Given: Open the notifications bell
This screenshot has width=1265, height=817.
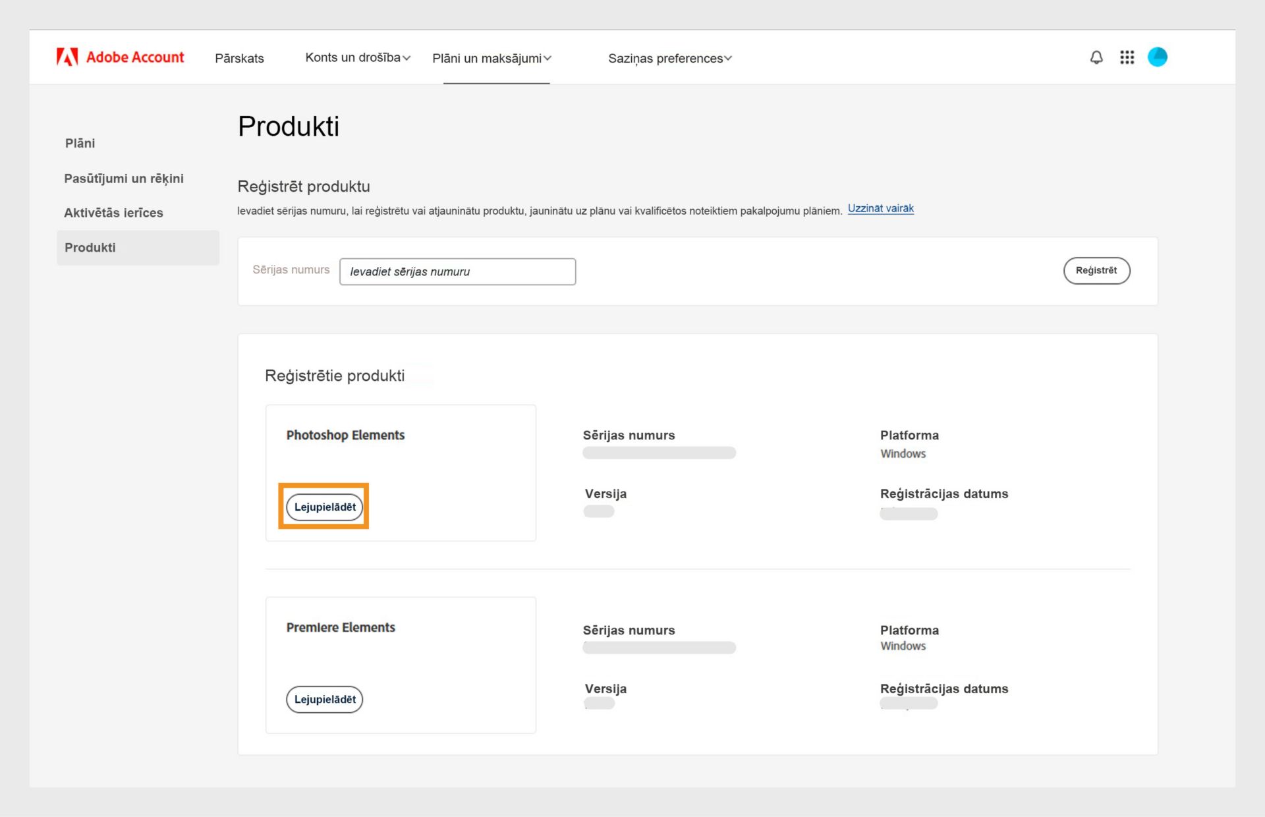Looking at the screenshot, I should [1096, 57].
